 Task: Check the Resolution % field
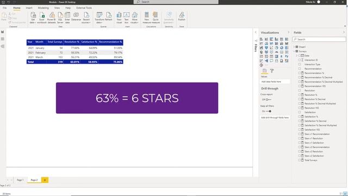pos(300,95)
